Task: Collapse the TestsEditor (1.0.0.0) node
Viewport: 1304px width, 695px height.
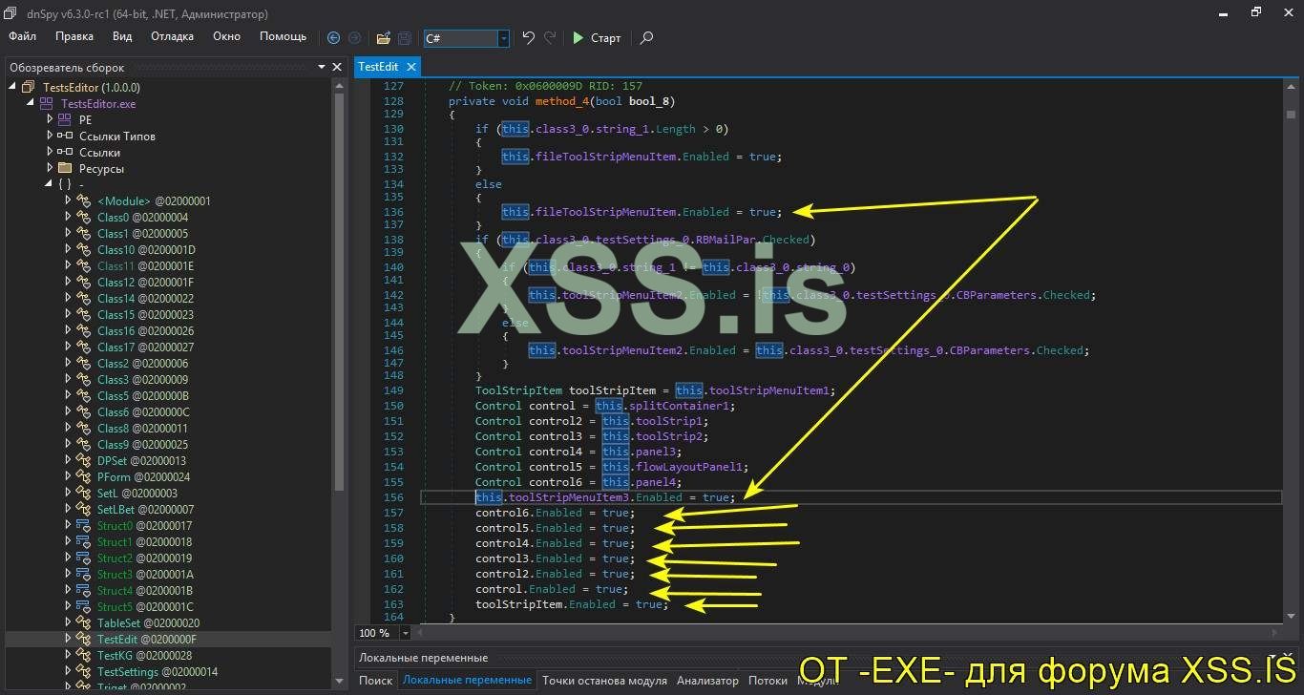Action: tap(12, 88)
